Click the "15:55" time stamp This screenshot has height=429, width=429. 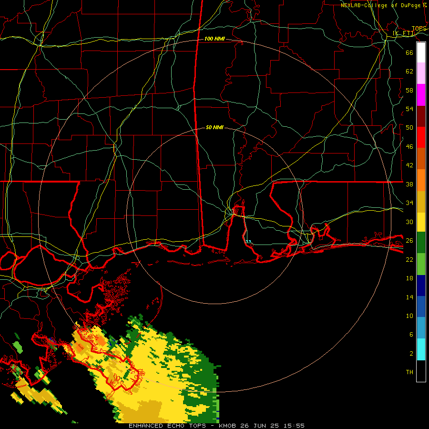[x=294, y=426]
